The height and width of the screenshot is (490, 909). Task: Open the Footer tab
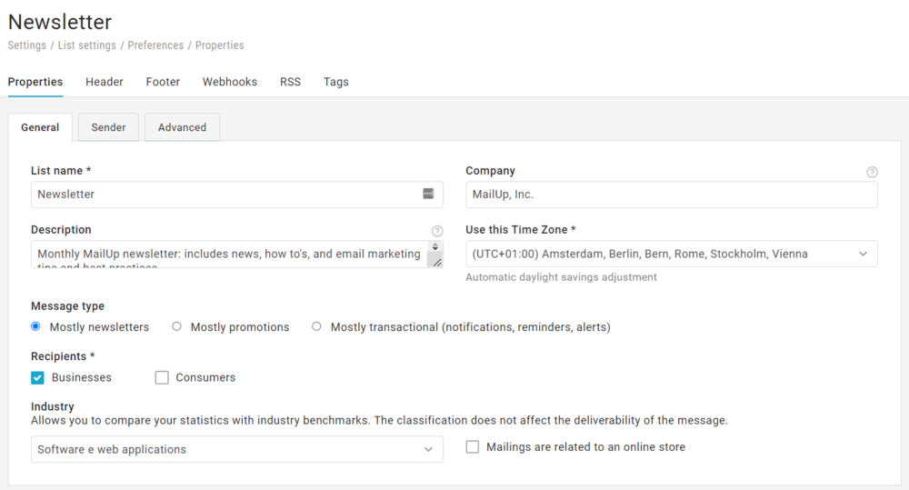click(x=163, y=82)
